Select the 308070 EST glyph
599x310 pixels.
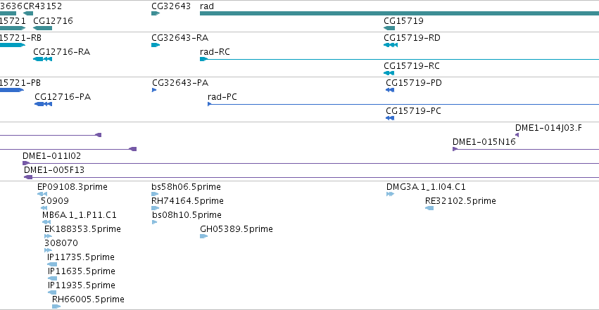48,250
